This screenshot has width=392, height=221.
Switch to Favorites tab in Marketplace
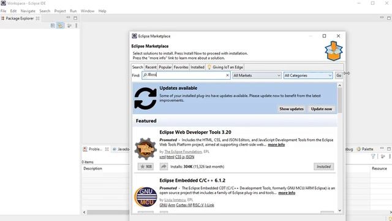[x=181, y=67]
